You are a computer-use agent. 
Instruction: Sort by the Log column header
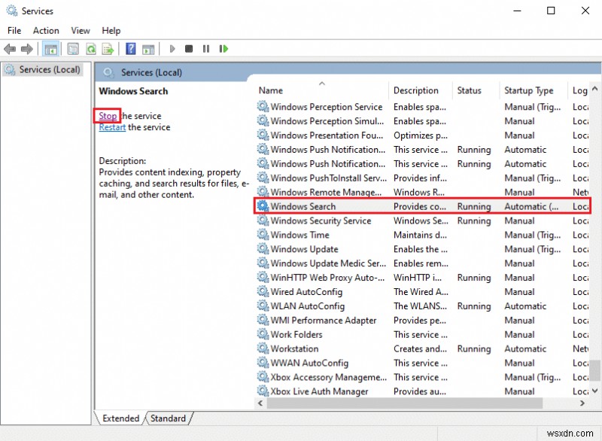pyautogui.click(x=579, y=90)
